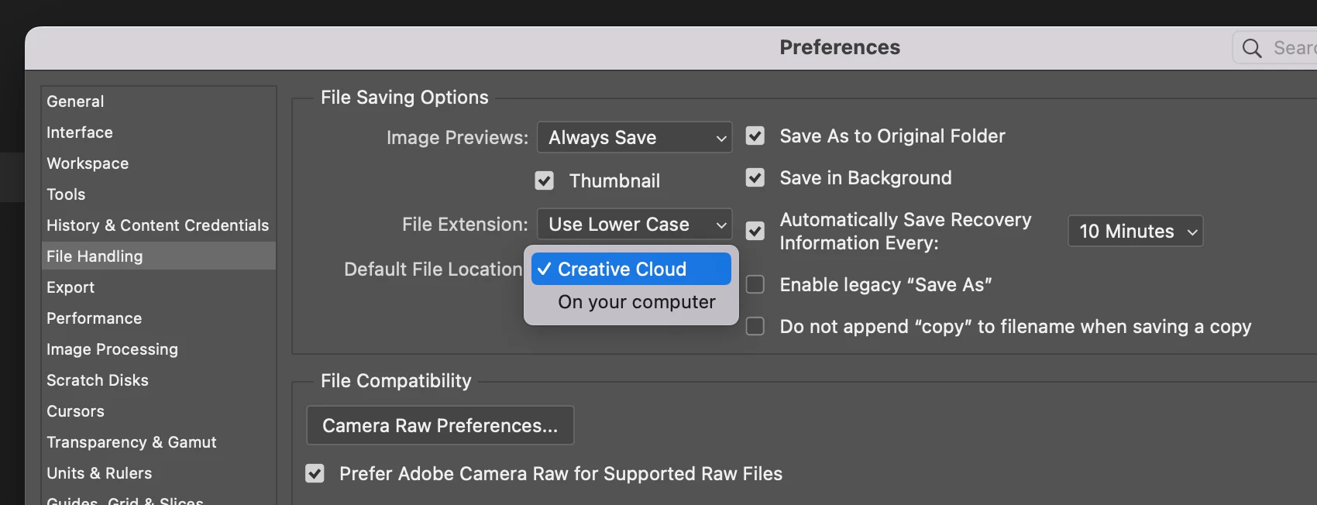Go to Performance preferences section
Screen dimensions: 1317x505
pyautogui.click(x=94, y=318)
